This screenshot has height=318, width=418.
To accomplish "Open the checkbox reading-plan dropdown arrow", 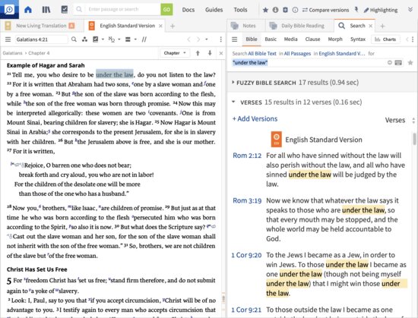I will pyautogui.click(x=103, y=39).
